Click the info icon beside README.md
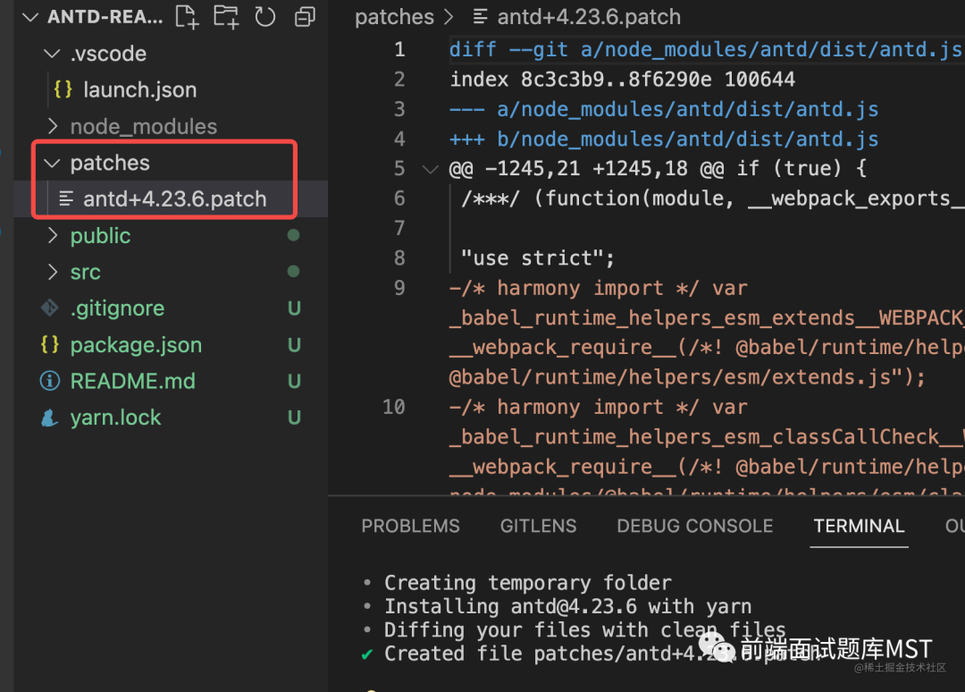This screenshot has width=965, height=692. click(50, 381)
